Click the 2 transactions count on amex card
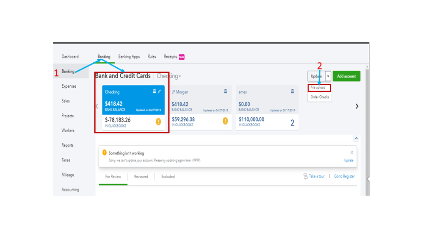The width and height of the screenshot is (423, 238). tap(293, 123)
